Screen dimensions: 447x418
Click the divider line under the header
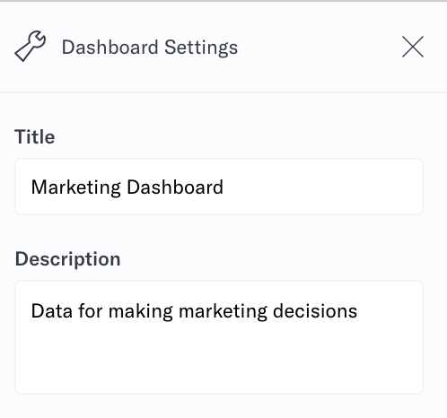pyautogui.click(x=223, y=92)
